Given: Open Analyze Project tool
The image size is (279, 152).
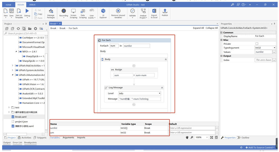Looking at the screenshot, I should point(143,14).
